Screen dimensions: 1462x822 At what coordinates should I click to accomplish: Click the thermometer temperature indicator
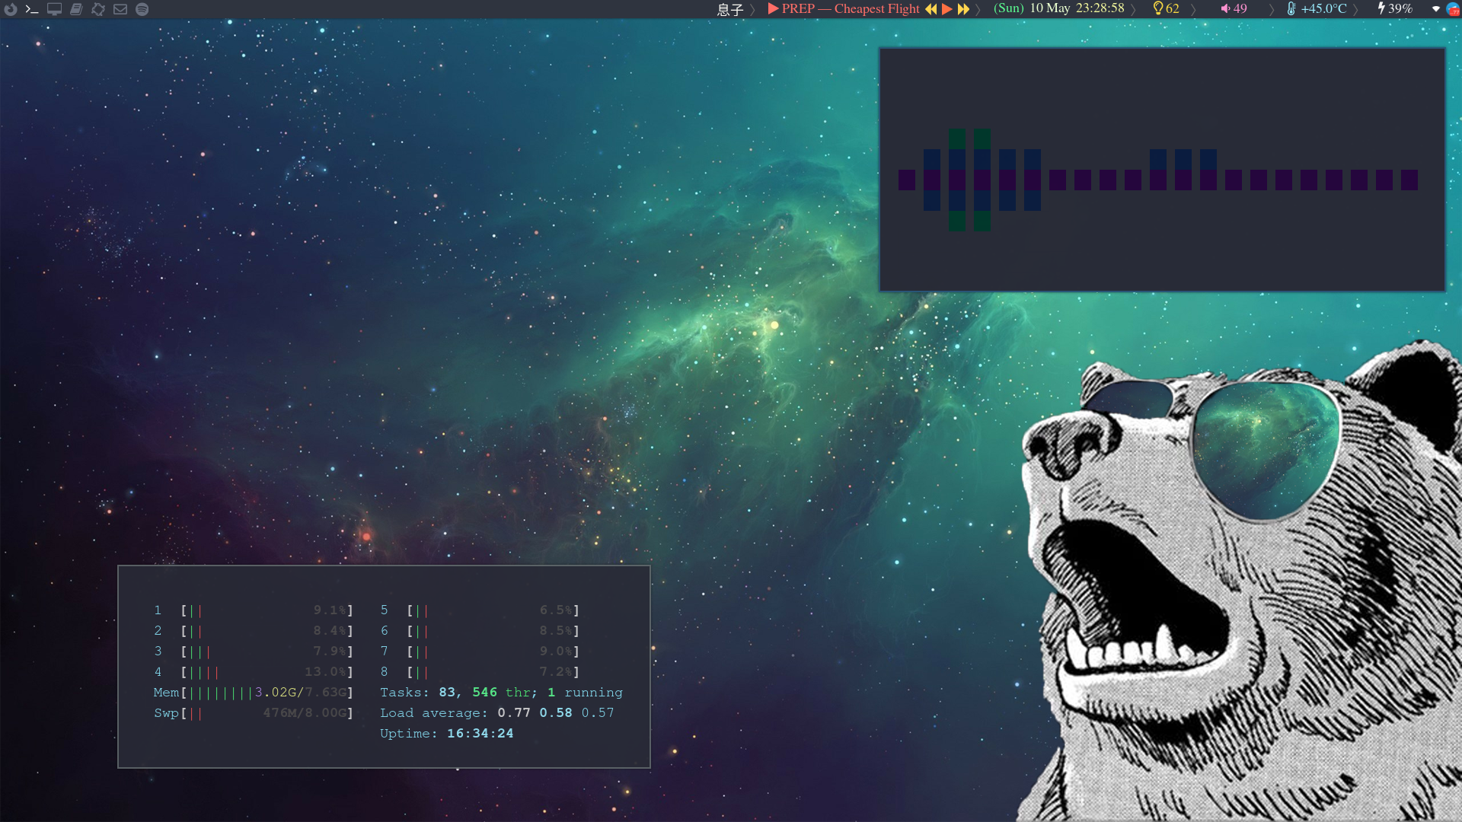(1317, 9)
